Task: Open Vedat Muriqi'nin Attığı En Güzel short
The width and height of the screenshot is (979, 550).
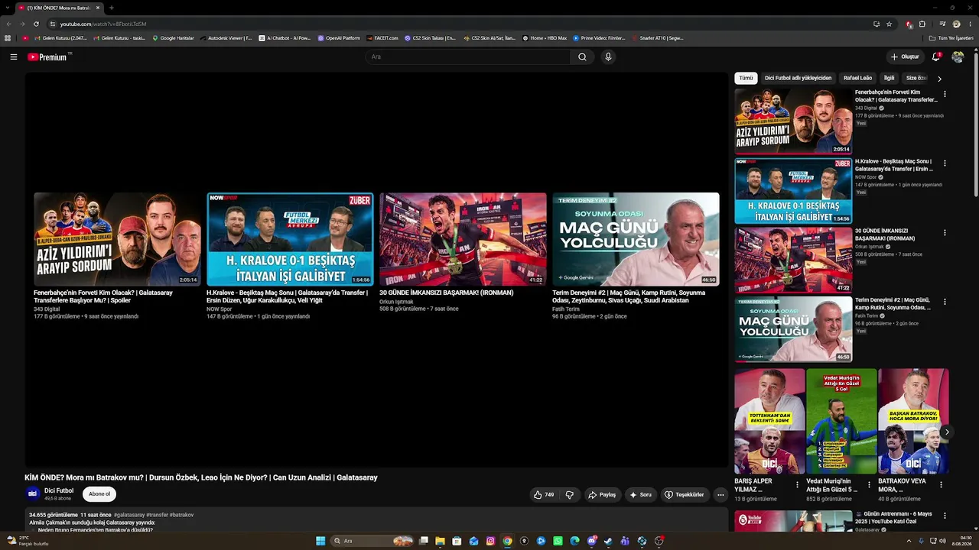Action: coord(841,422)
